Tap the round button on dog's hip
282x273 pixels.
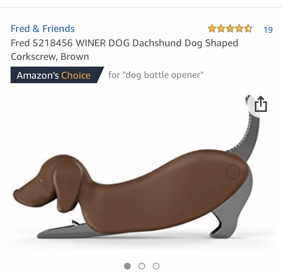[233, 172]
